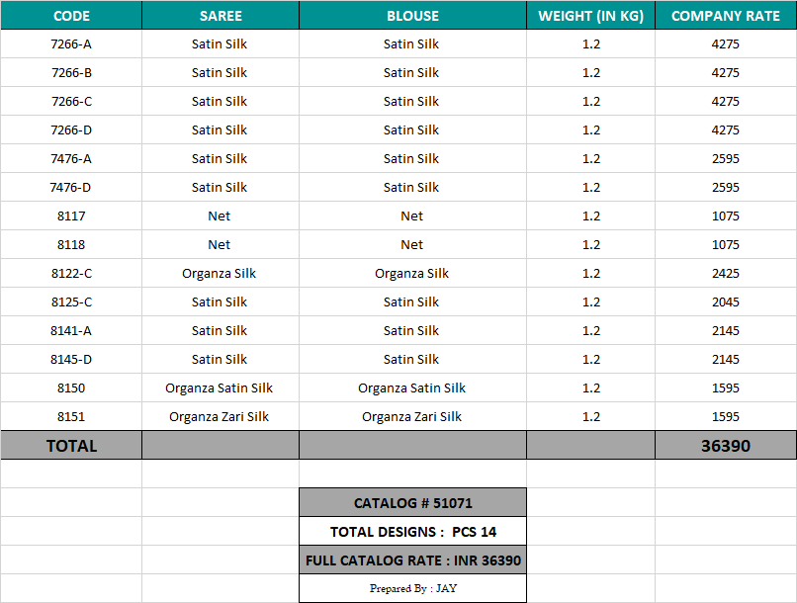Click the BLOUSE header cell
The width and height of the screenshot is (797, 603).
click(412, 16)
